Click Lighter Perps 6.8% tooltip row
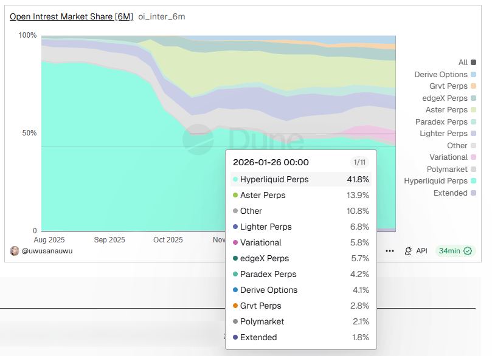The height and width of the screenshot is (356, 492). point(301,227)
